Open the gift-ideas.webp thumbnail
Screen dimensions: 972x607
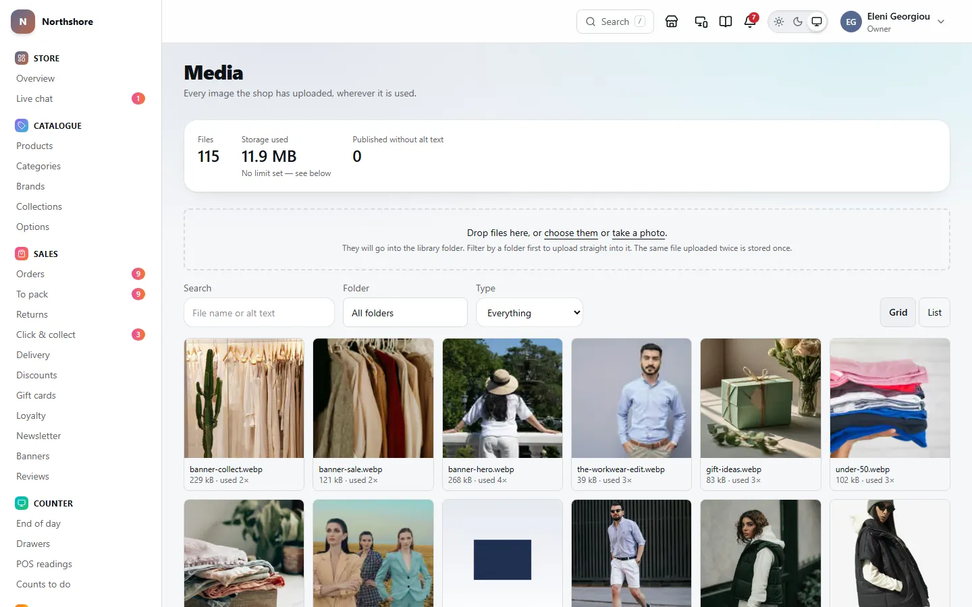coord(761,399)
